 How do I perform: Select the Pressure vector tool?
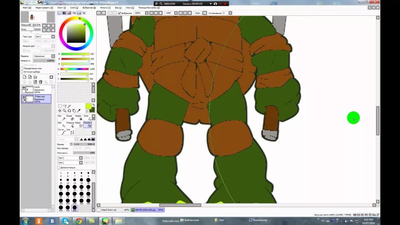pos(70,125)
